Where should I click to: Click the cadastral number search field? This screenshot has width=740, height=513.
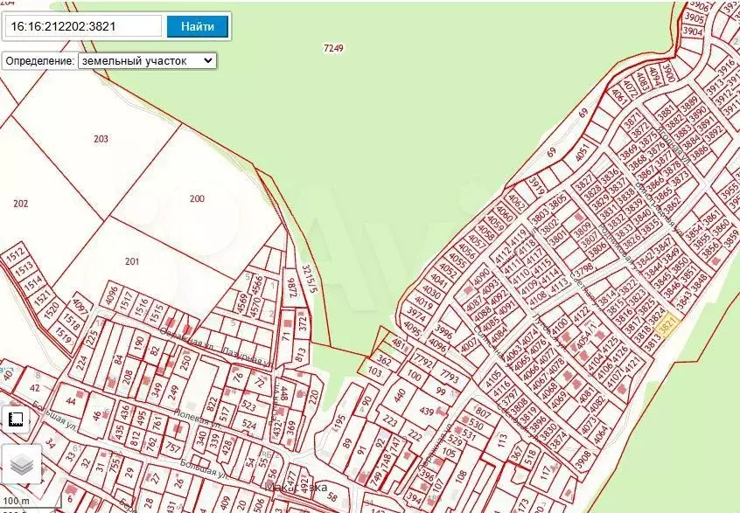pyautogui.click(x=84, y=26)
